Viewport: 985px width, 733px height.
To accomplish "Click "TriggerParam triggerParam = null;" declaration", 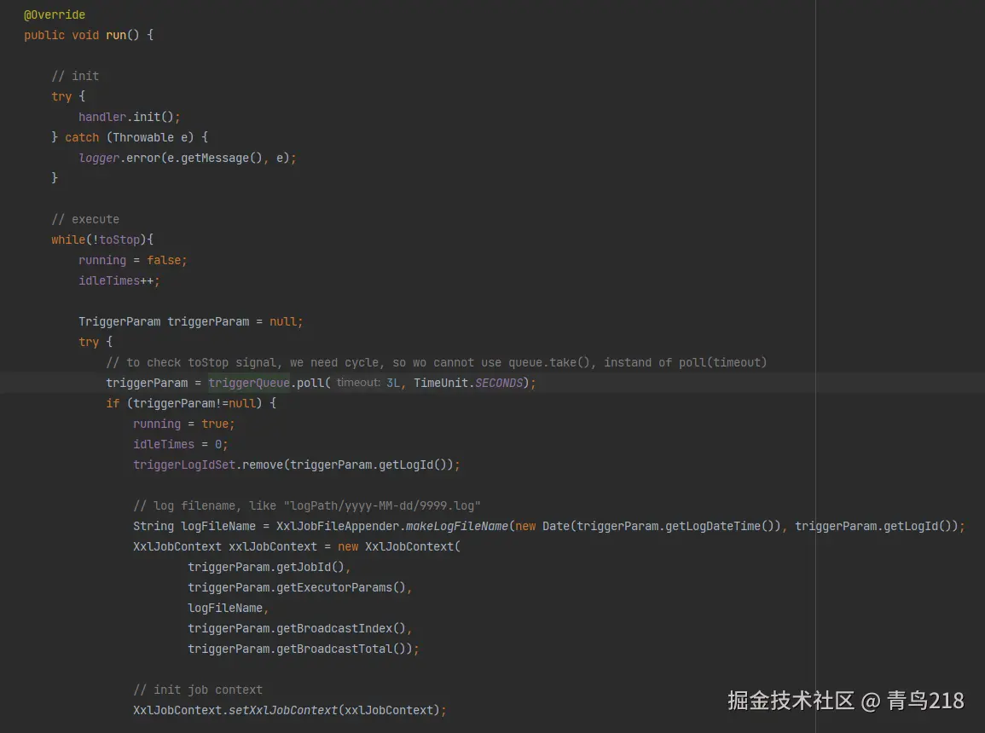I will pyautogui.click(x=191, y=321).
